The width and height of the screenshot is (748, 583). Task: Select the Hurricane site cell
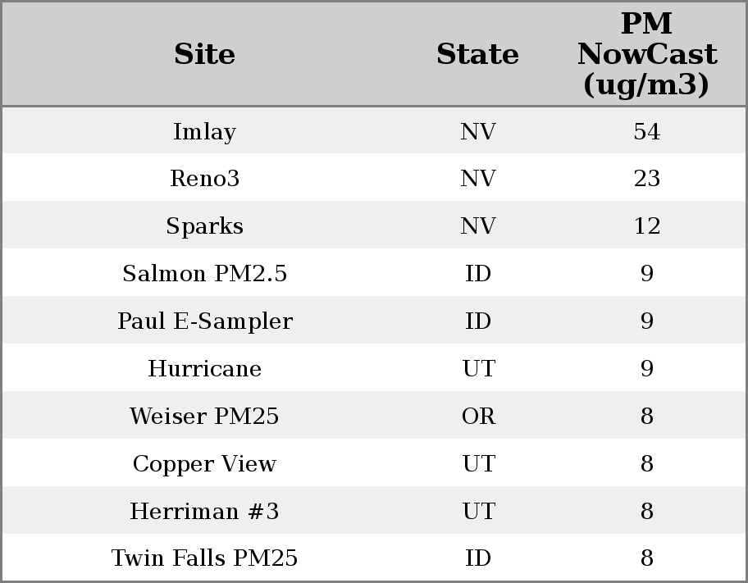click(204, 369)
